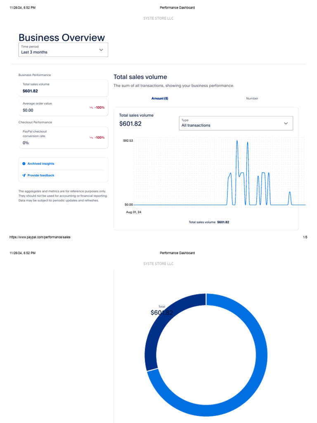
Task: Open the Archived insights link
Action: click(41, 164)
